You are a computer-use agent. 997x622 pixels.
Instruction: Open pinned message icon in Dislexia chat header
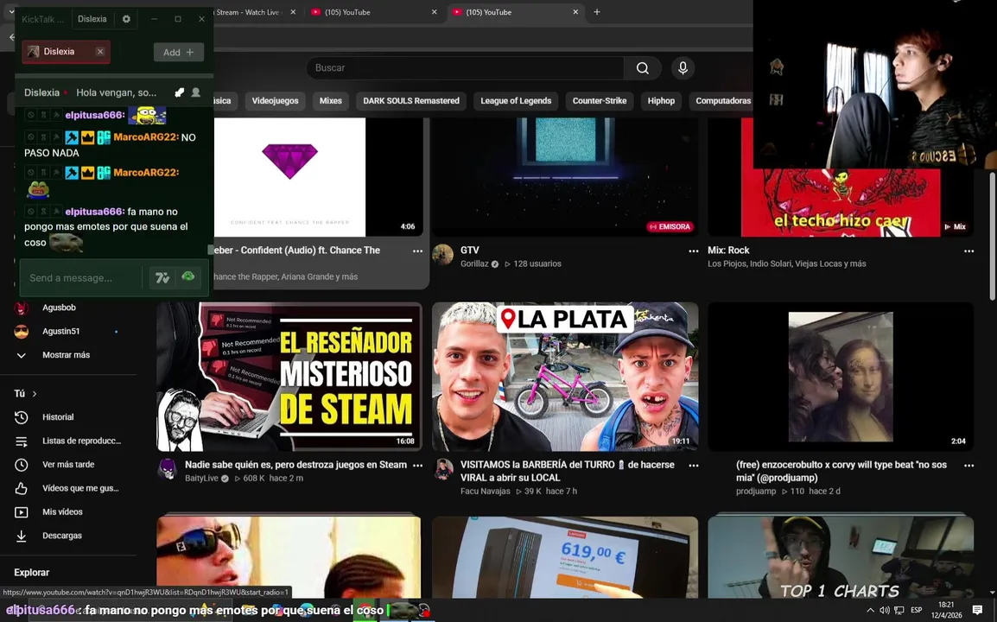pos(180,92)
